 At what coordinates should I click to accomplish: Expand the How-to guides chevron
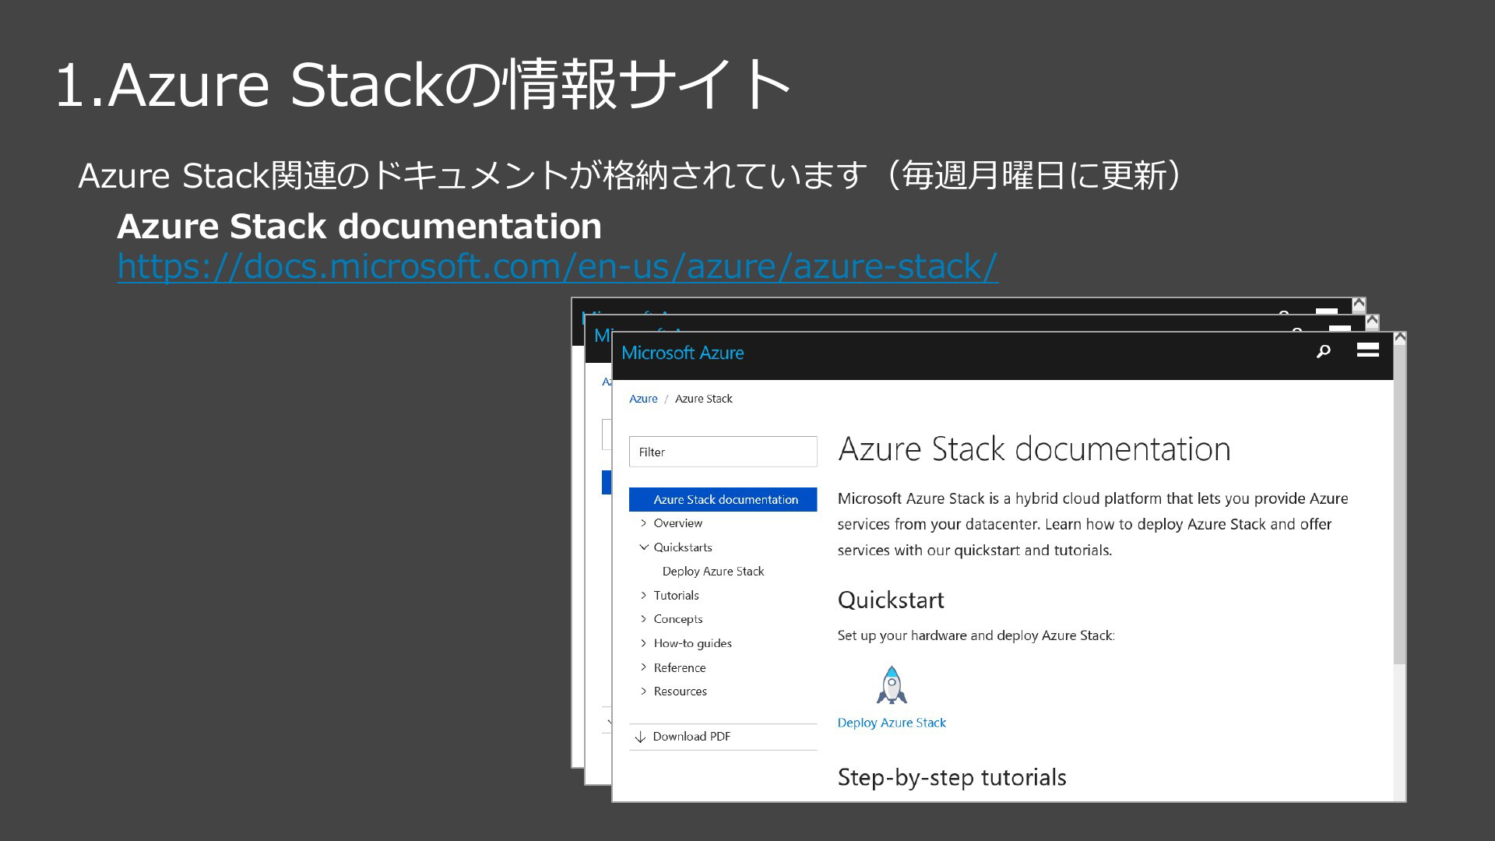[643, 643]
